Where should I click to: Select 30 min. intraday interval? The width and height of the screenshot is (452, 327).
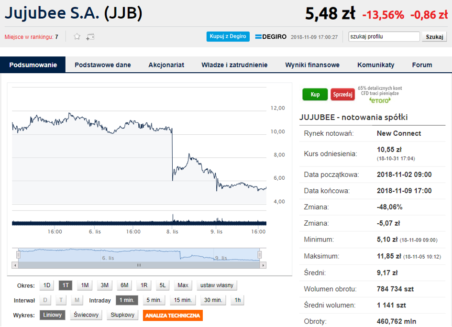[213, 300]
